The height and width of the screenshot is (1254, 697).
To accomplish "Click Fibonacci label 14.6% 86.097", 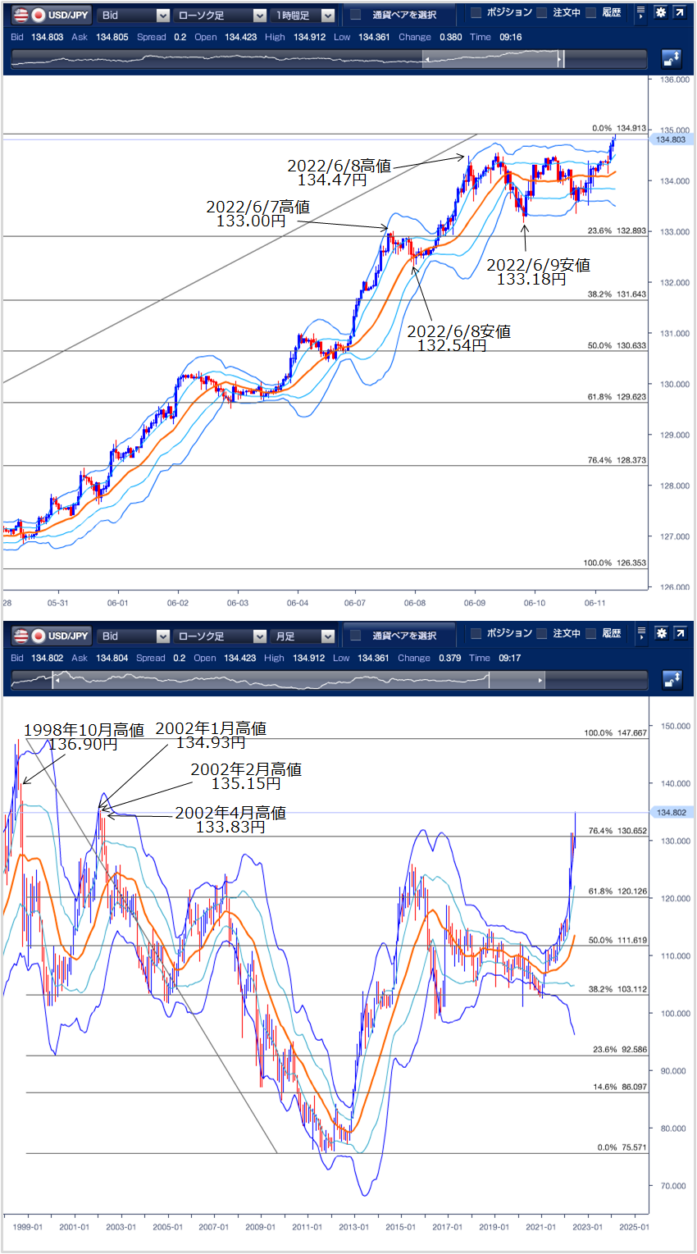I will 620,1087.
